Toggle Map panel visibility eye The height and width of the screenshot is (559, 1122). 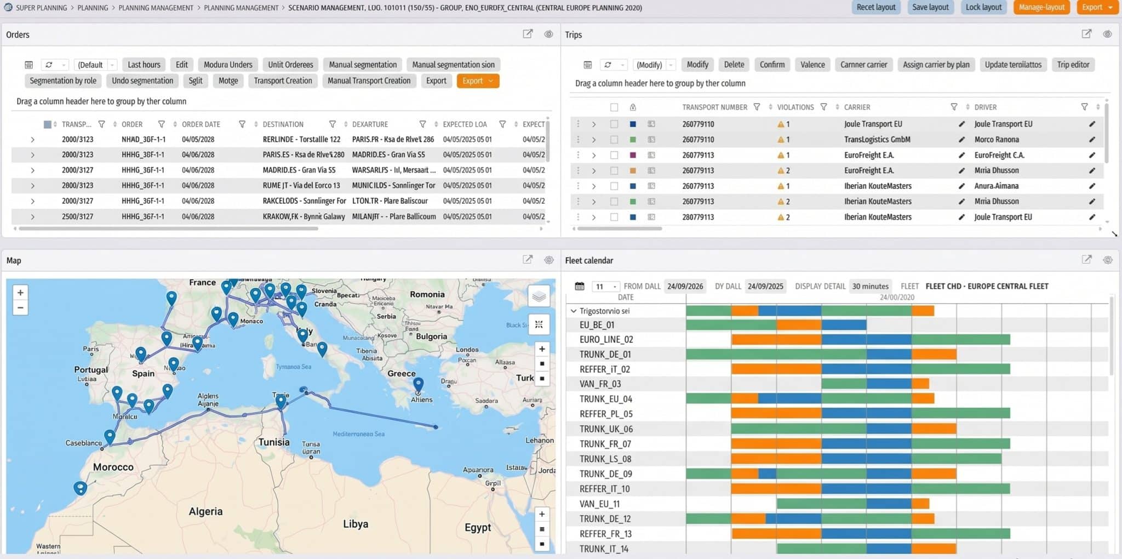click(548, 260)
